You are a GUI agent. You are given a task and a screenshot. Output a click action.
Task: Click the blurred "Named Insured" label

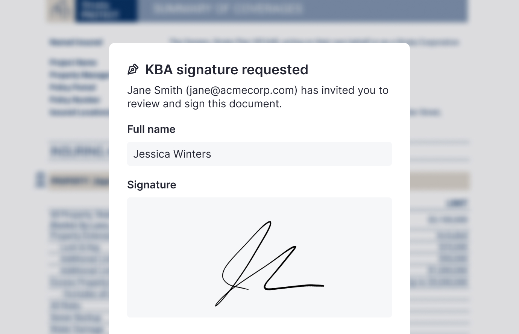(x=76, y=42)
